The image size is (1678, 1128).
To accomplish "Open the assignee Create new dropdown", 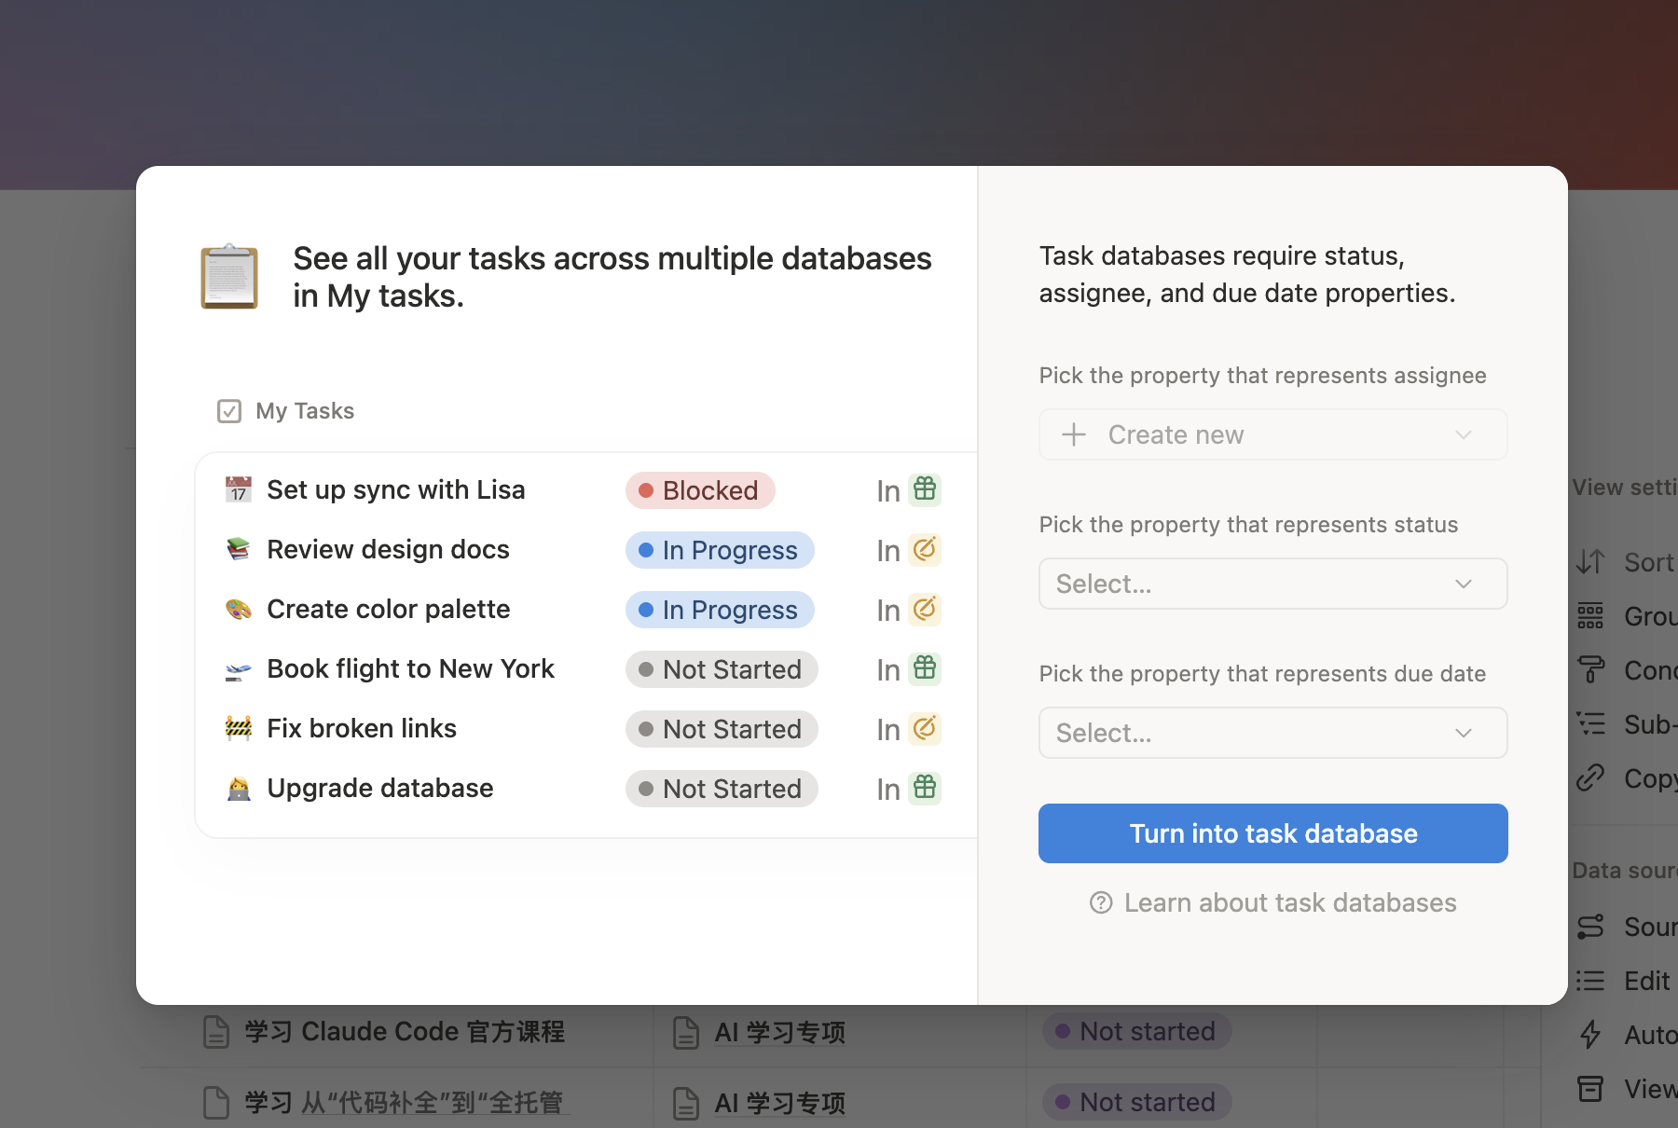I will (1272, 434).
